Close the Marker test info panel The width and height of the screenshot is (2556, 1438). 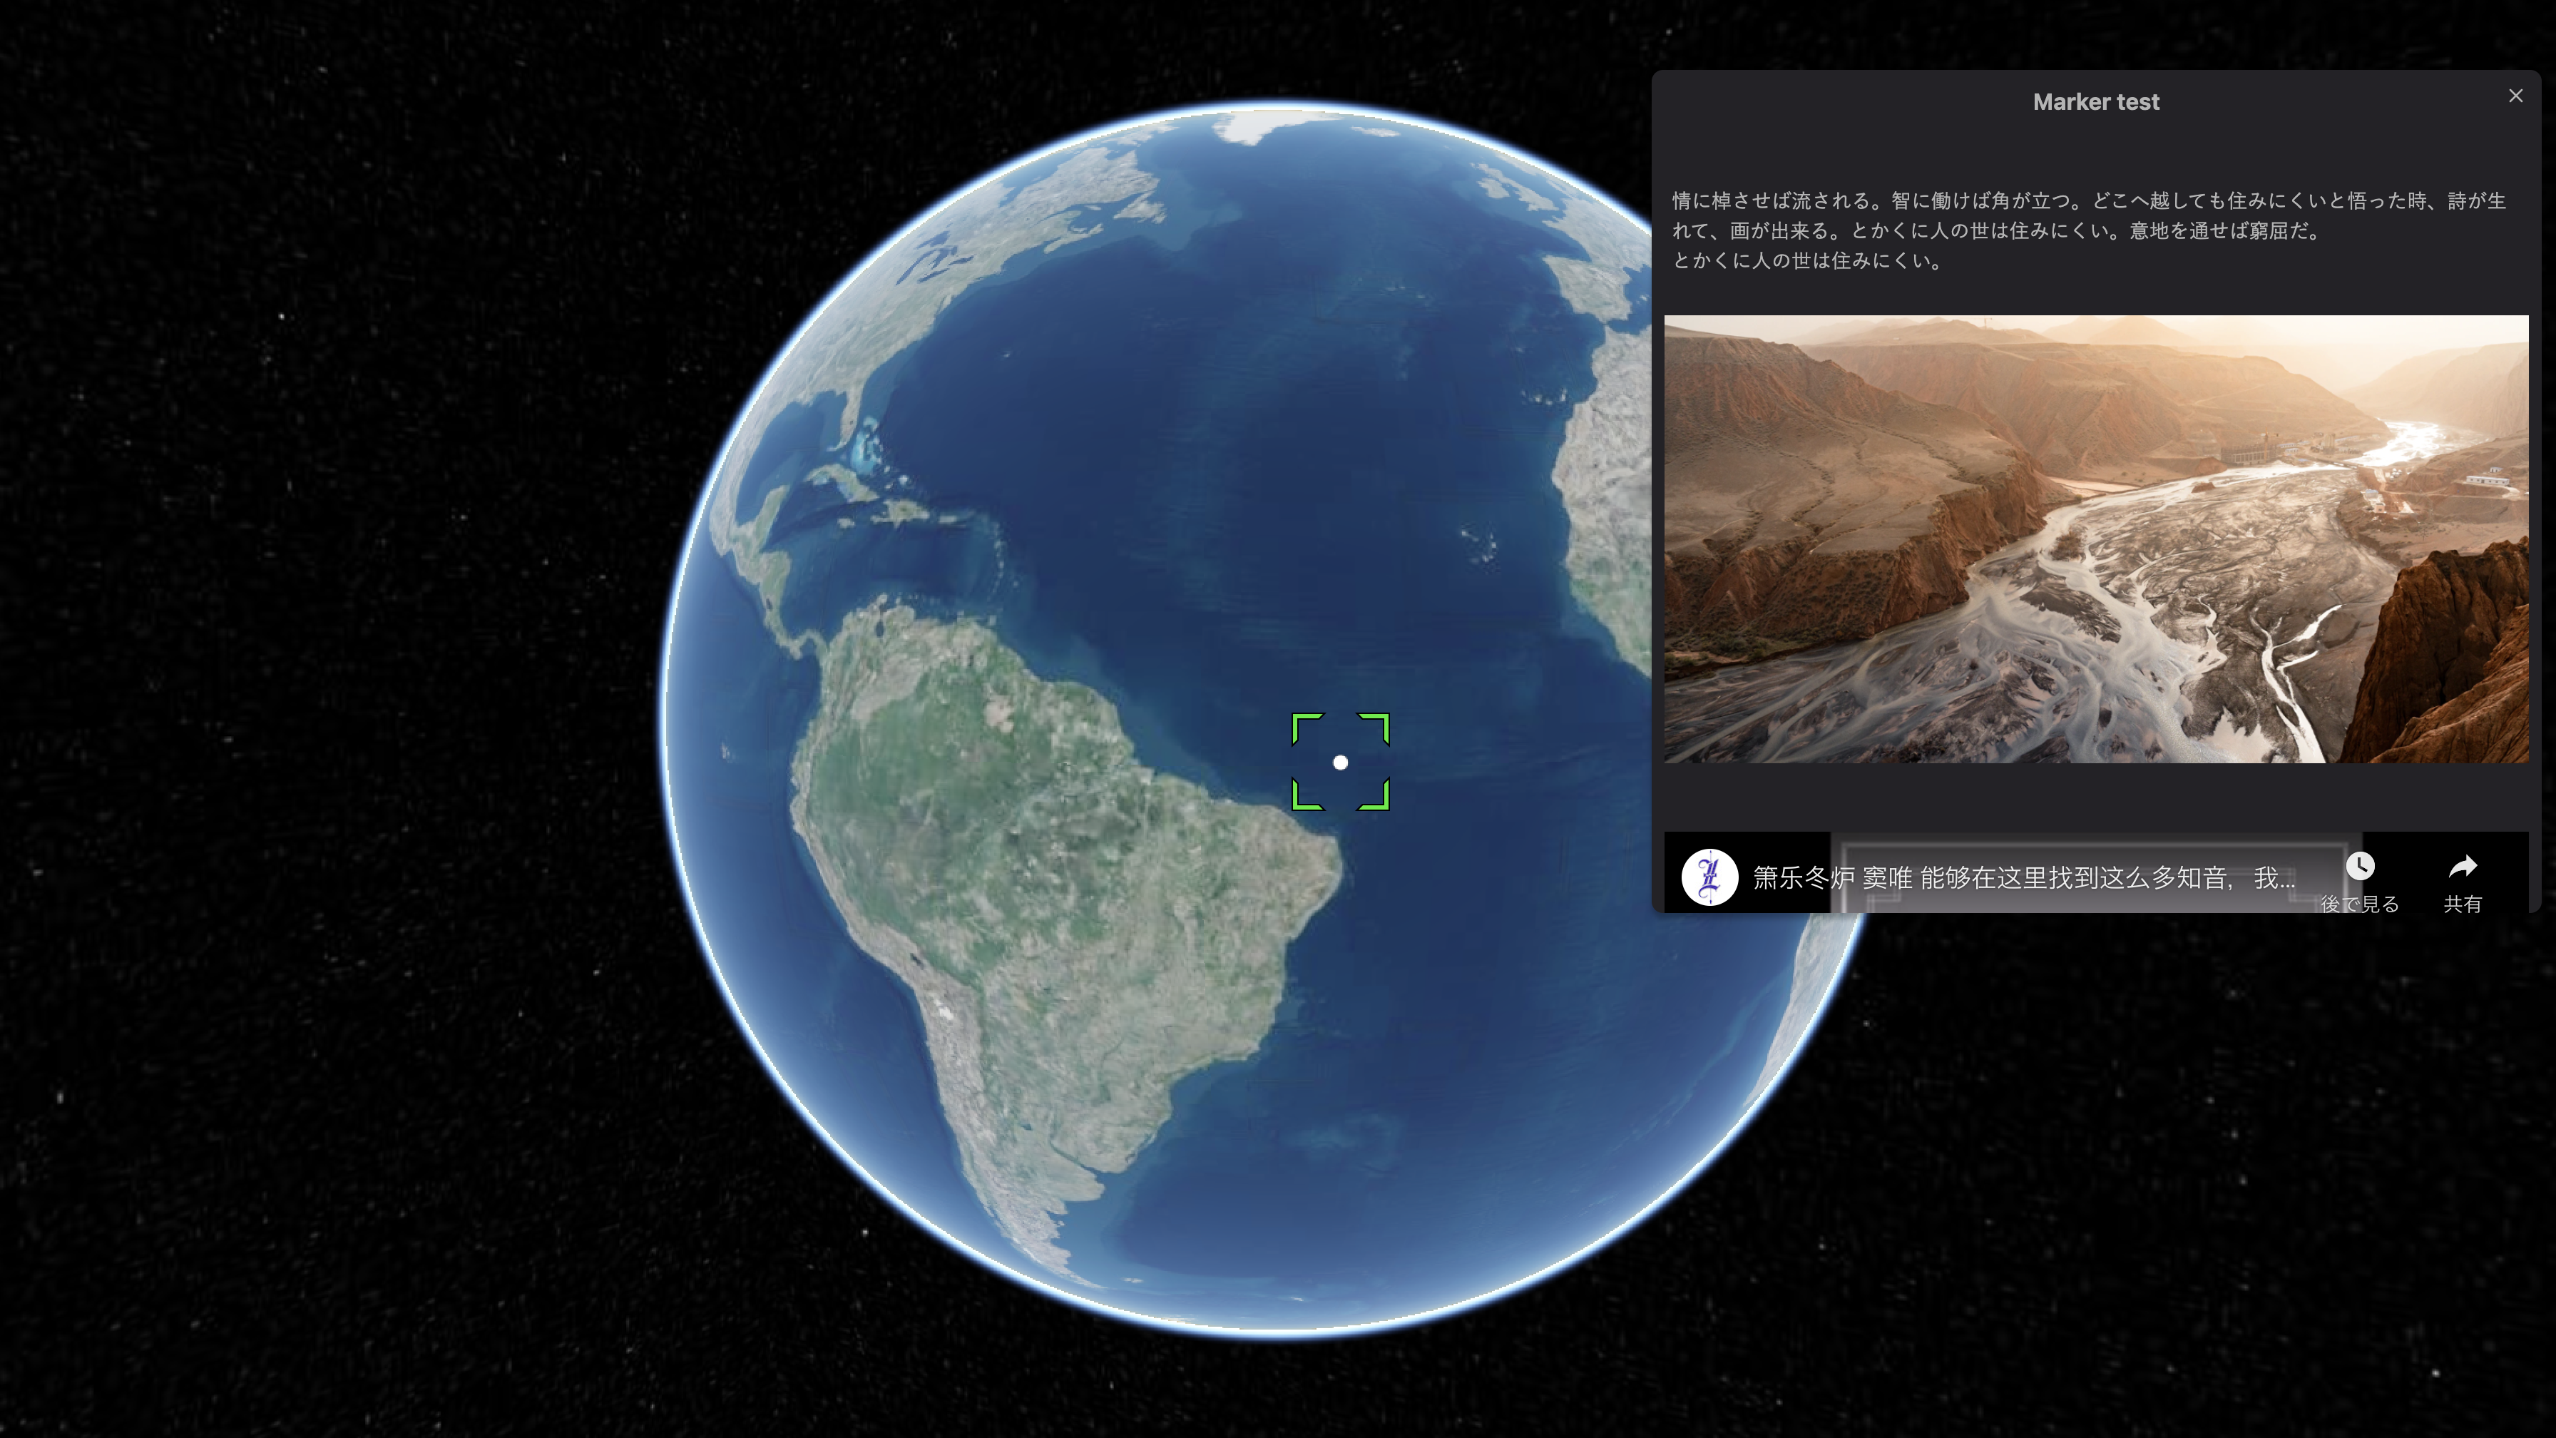click(x=2515, y=96)
